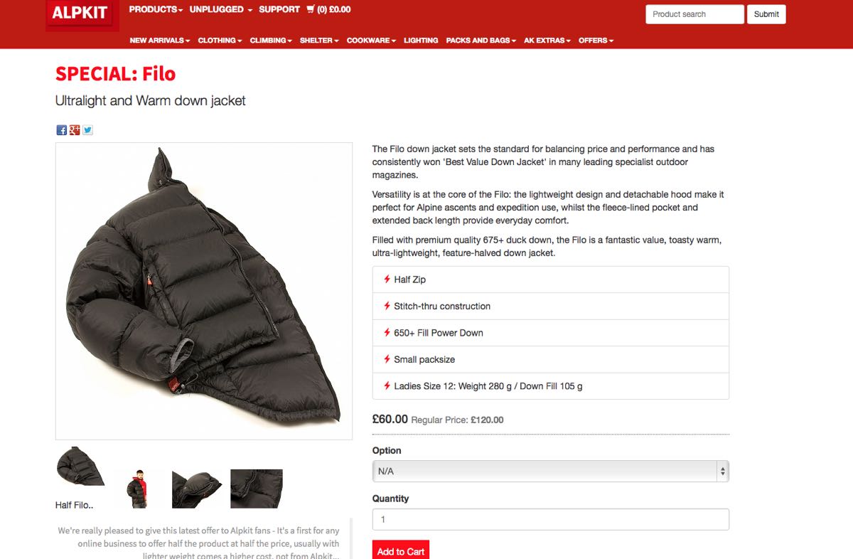Screen dimensions: 853x559
Task: Share the product on Facebook
Action: point(62,130)
